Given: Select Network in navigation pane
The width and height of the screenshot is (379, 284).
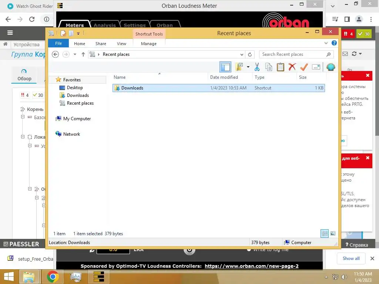Looking at the screenshot, I should pyautogui.click(x=71, y=134).
